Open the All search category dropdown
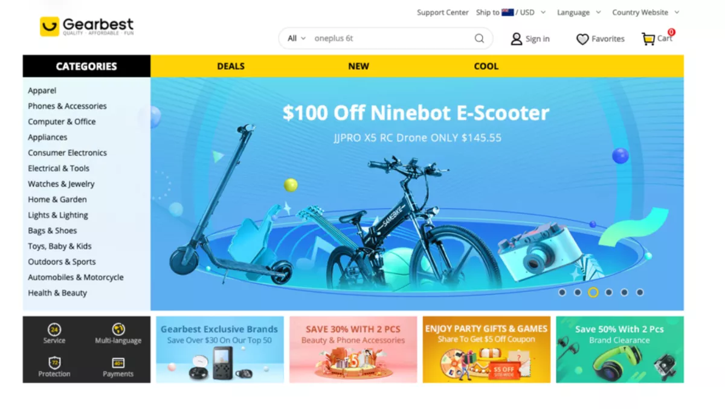 [x=296, y=38]
